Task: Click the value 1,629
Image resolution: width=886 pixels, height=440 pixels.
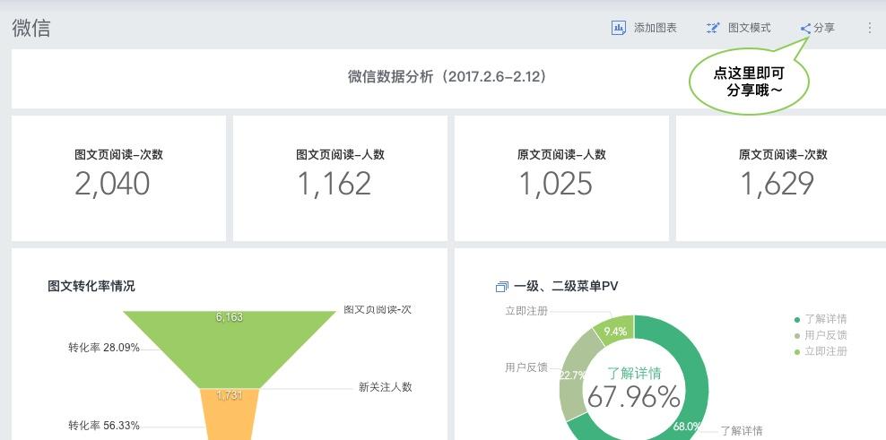Action: (777, 184)
